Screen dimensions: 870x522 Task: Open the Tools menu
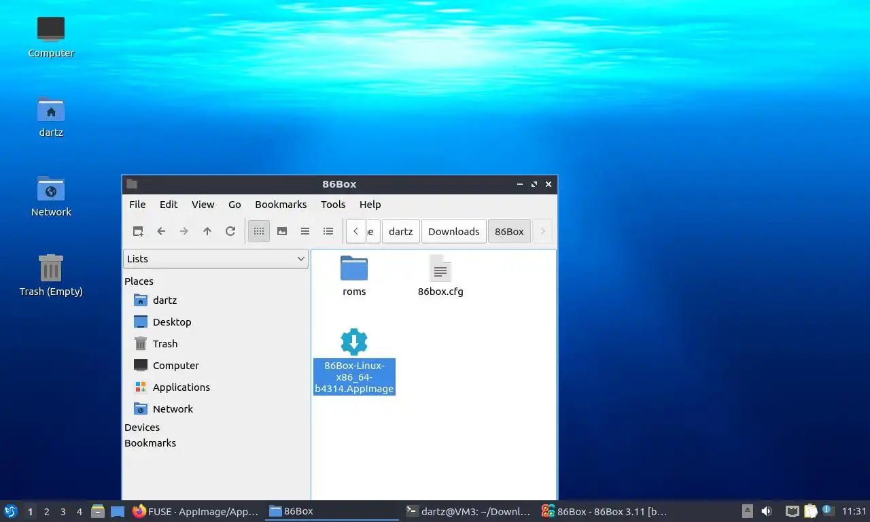point(333,204)
